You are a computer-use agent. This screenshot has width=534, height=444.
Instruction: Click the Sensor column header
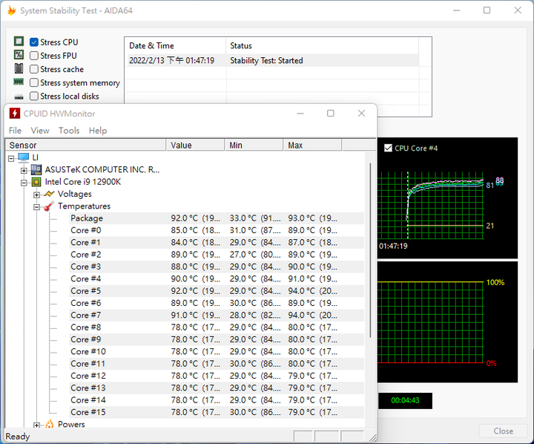(85, 145)
